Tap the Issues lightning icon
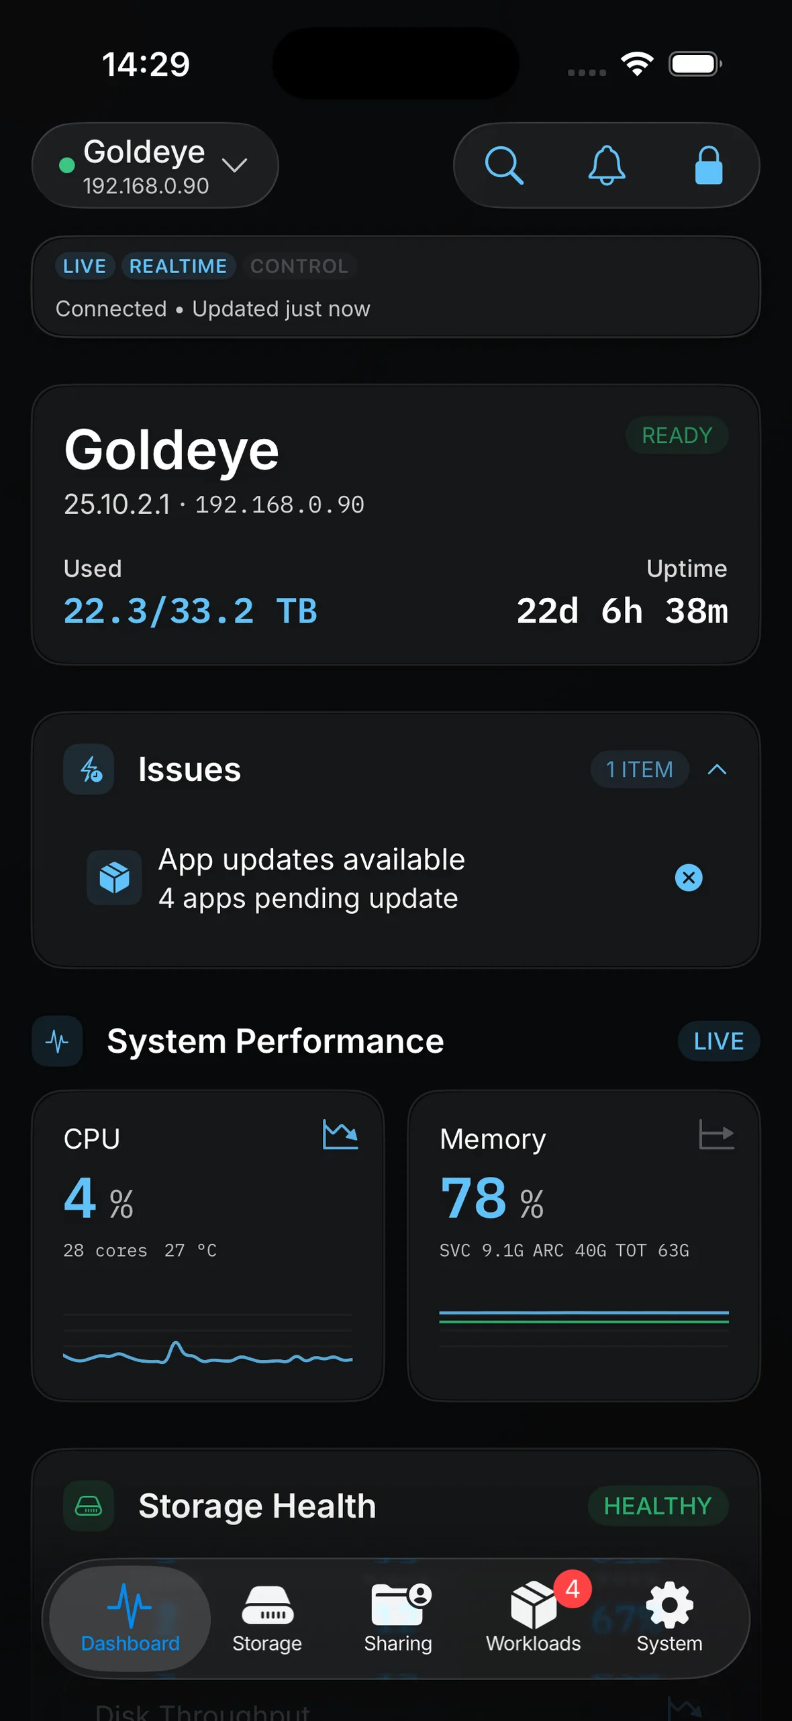 (89, 769)
